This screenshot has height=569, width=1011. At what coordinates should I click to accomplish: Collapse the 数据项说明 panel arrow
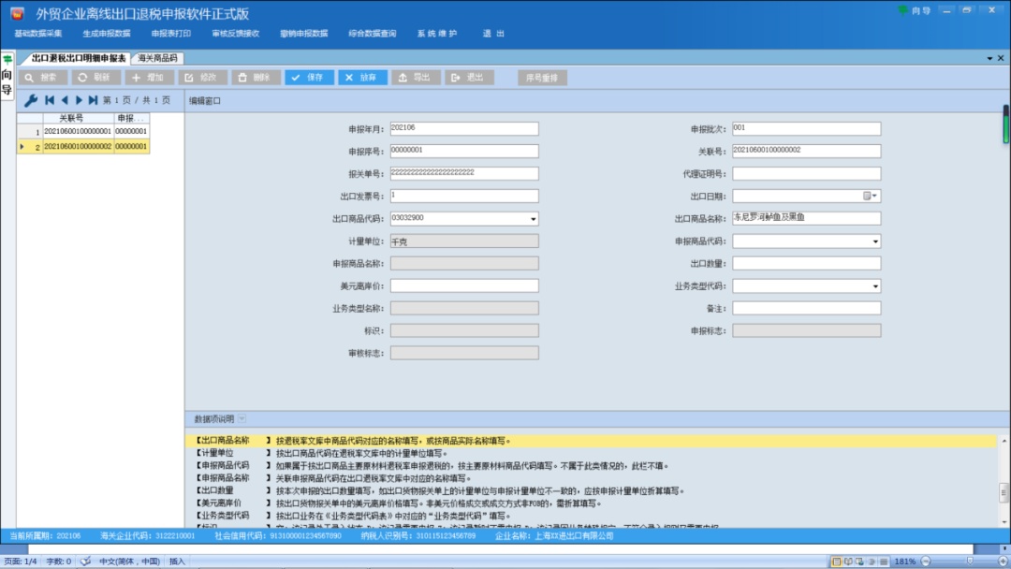242,419
